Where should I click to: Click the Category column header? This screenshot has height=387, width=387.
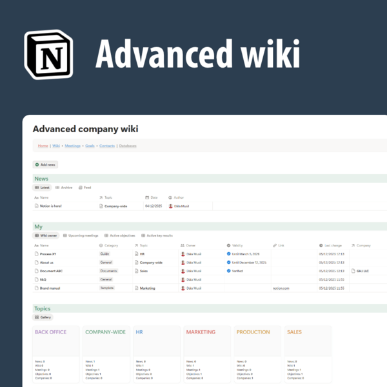click(x=108, y=245)
